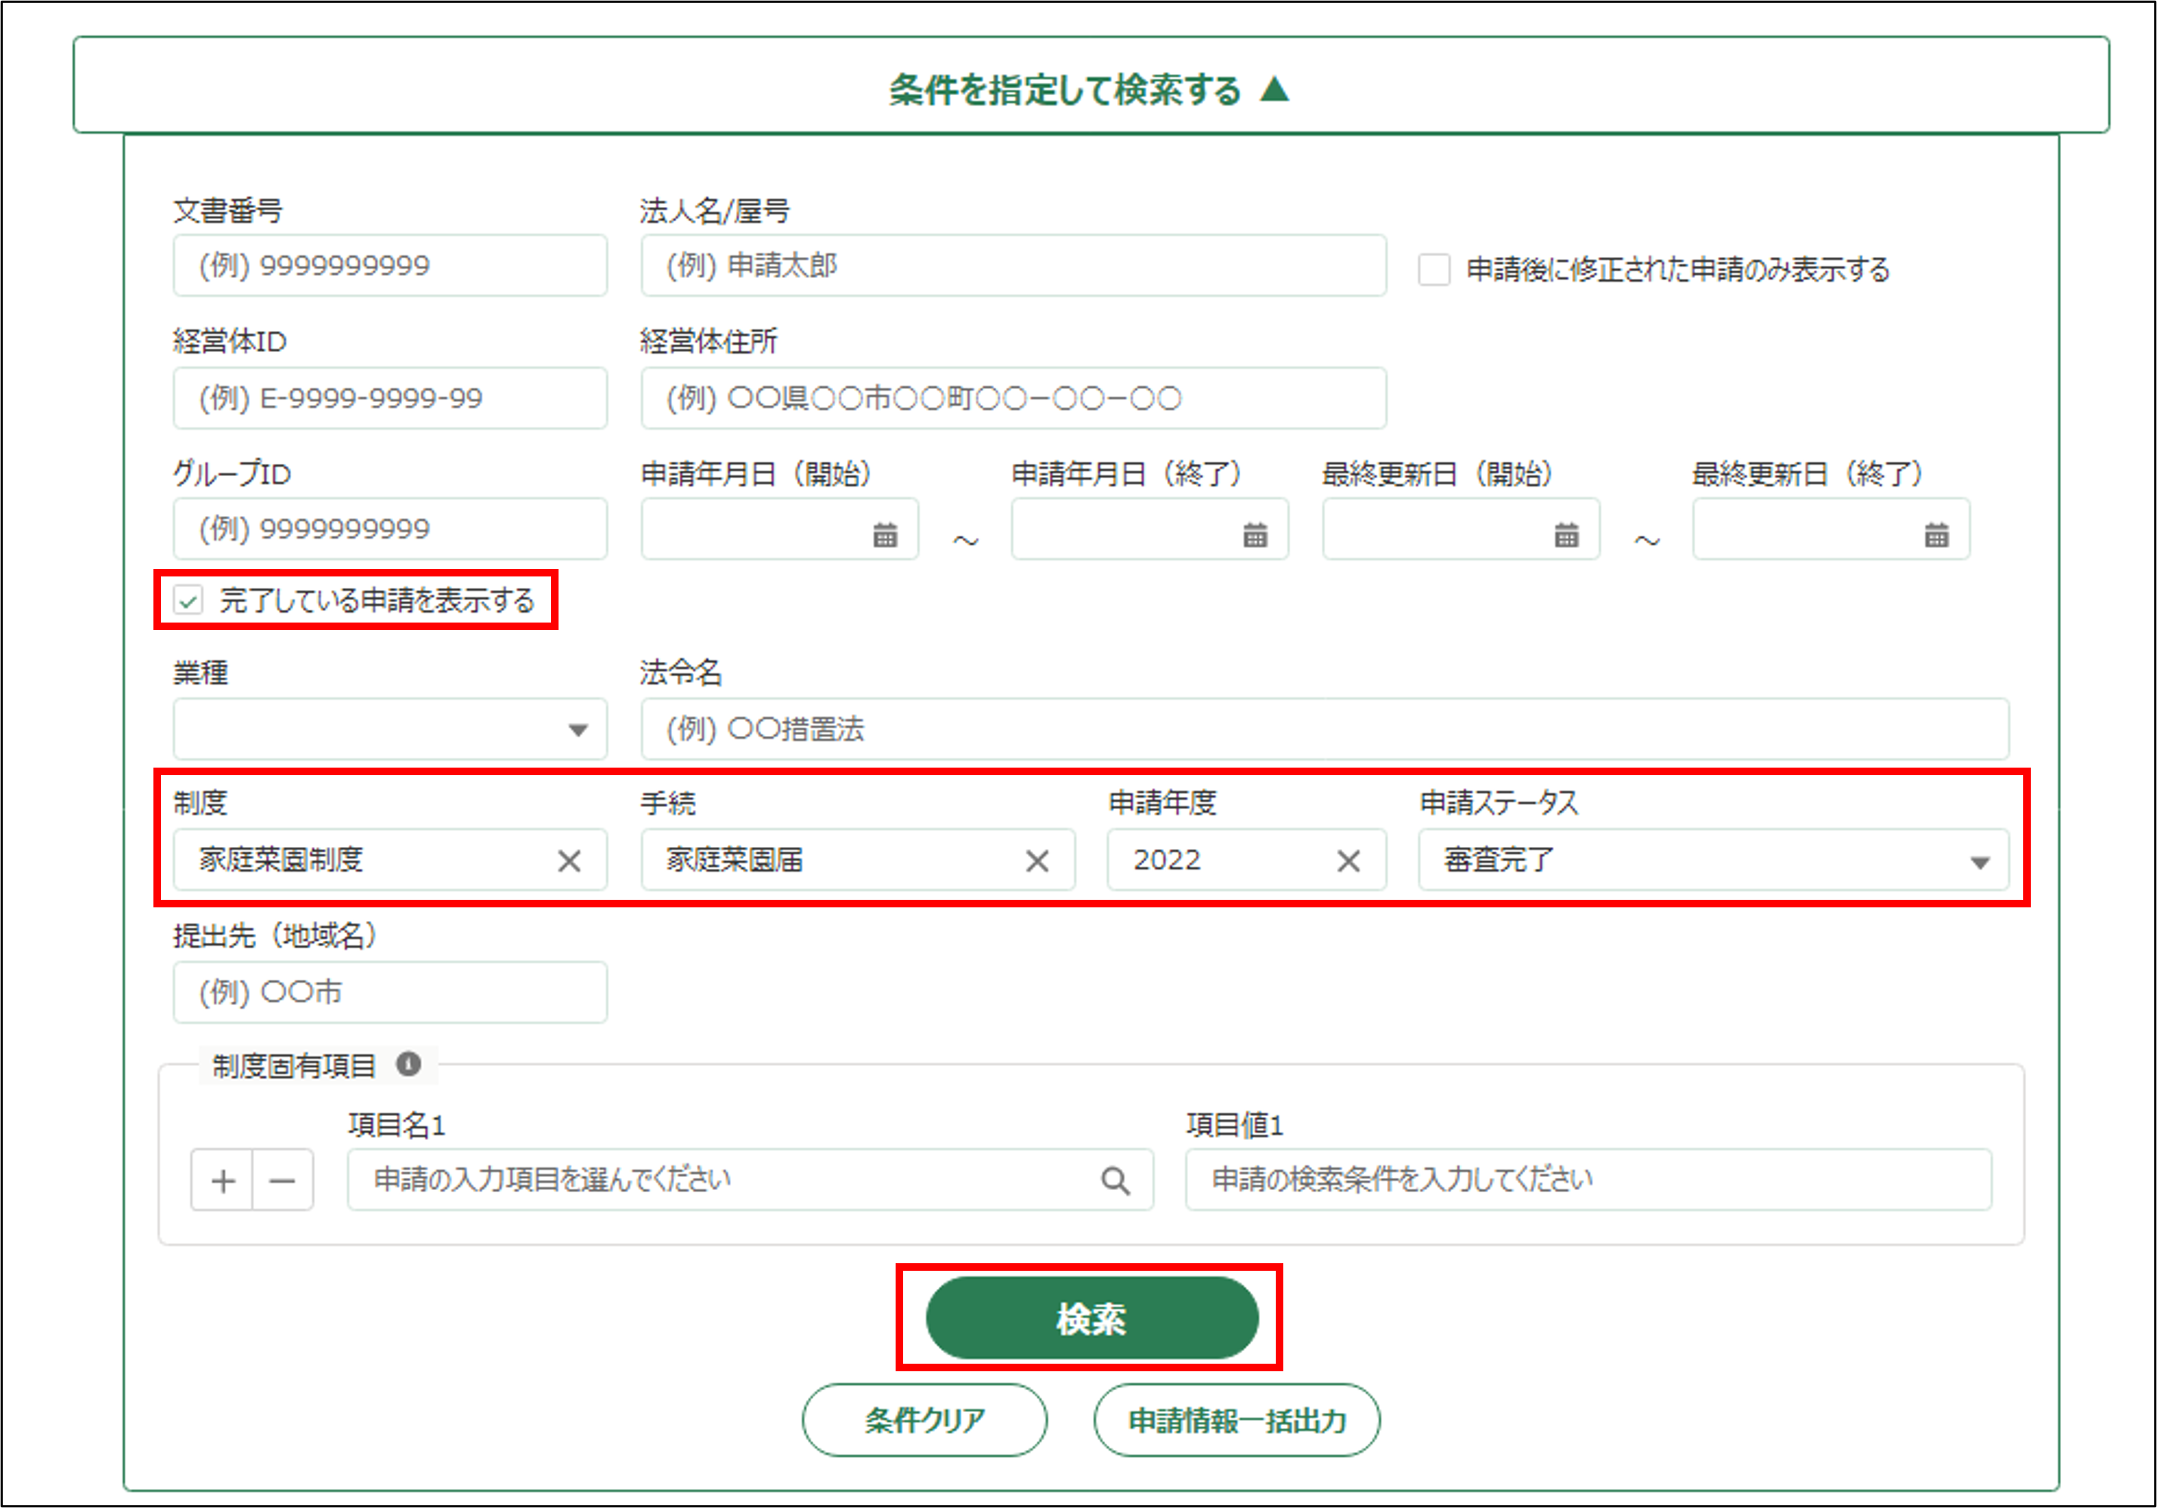Clear the 手続 家庭菜園届 selection
The width and height of the screenshot is (2157, 1508).
pos(1036,860)
